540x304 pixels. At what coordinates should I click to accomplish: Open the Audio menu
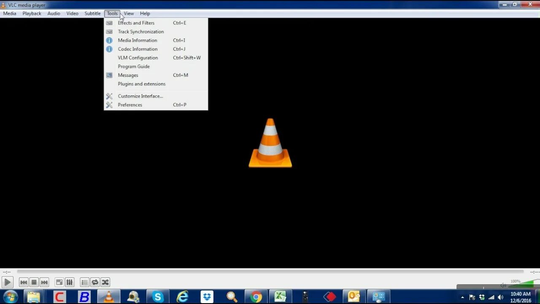pos(54,14)
